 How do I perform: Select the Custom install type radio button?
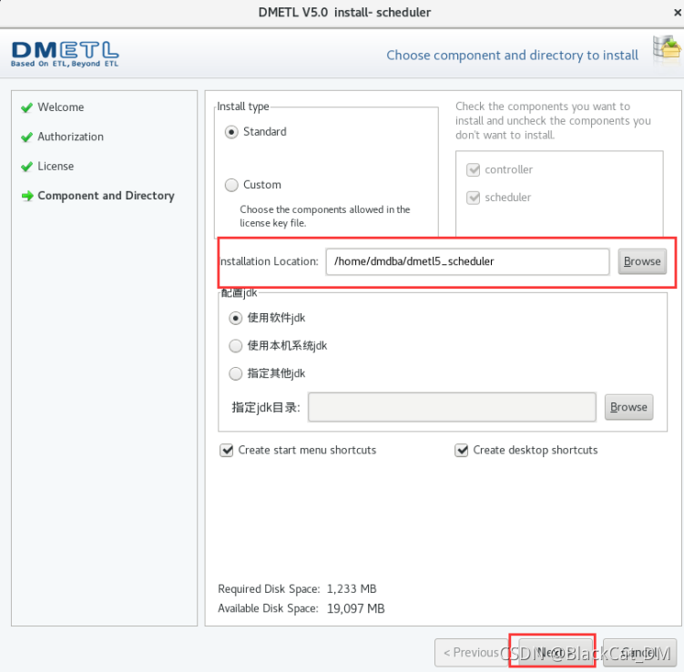(231, 185)
